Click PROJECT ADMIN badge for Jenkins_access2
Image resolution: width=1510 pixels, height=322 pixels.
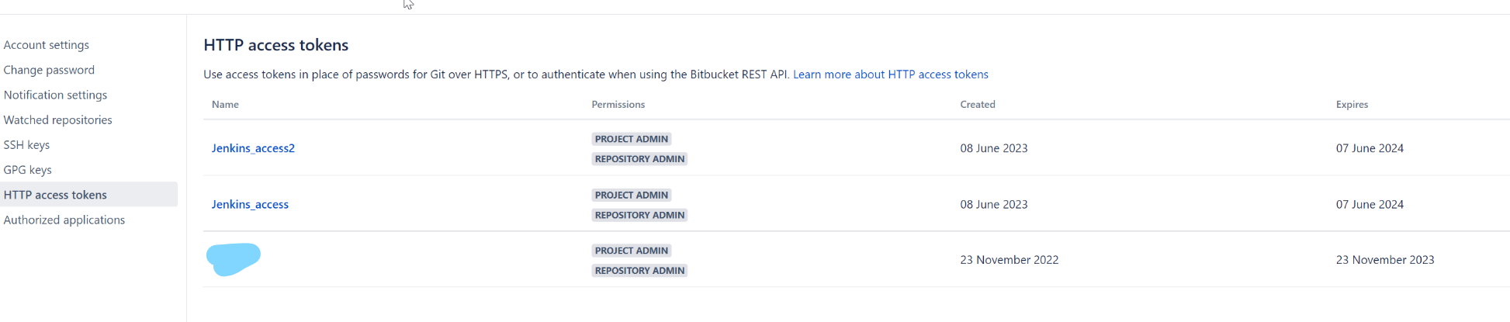coord(631,139)
